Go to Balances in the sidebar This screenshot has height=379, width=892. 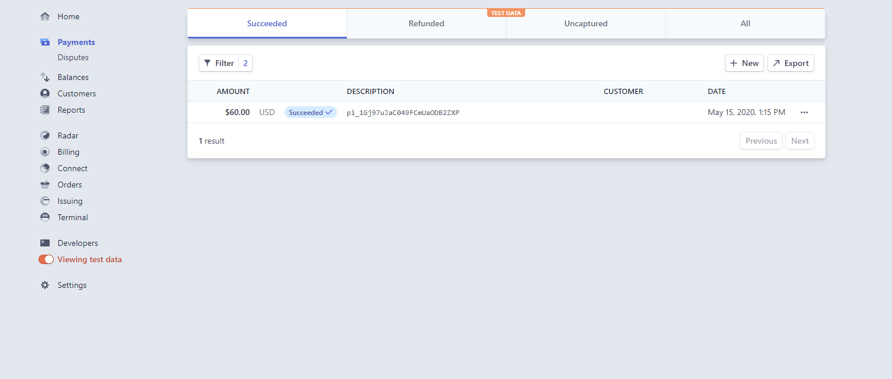pos(73,77)
